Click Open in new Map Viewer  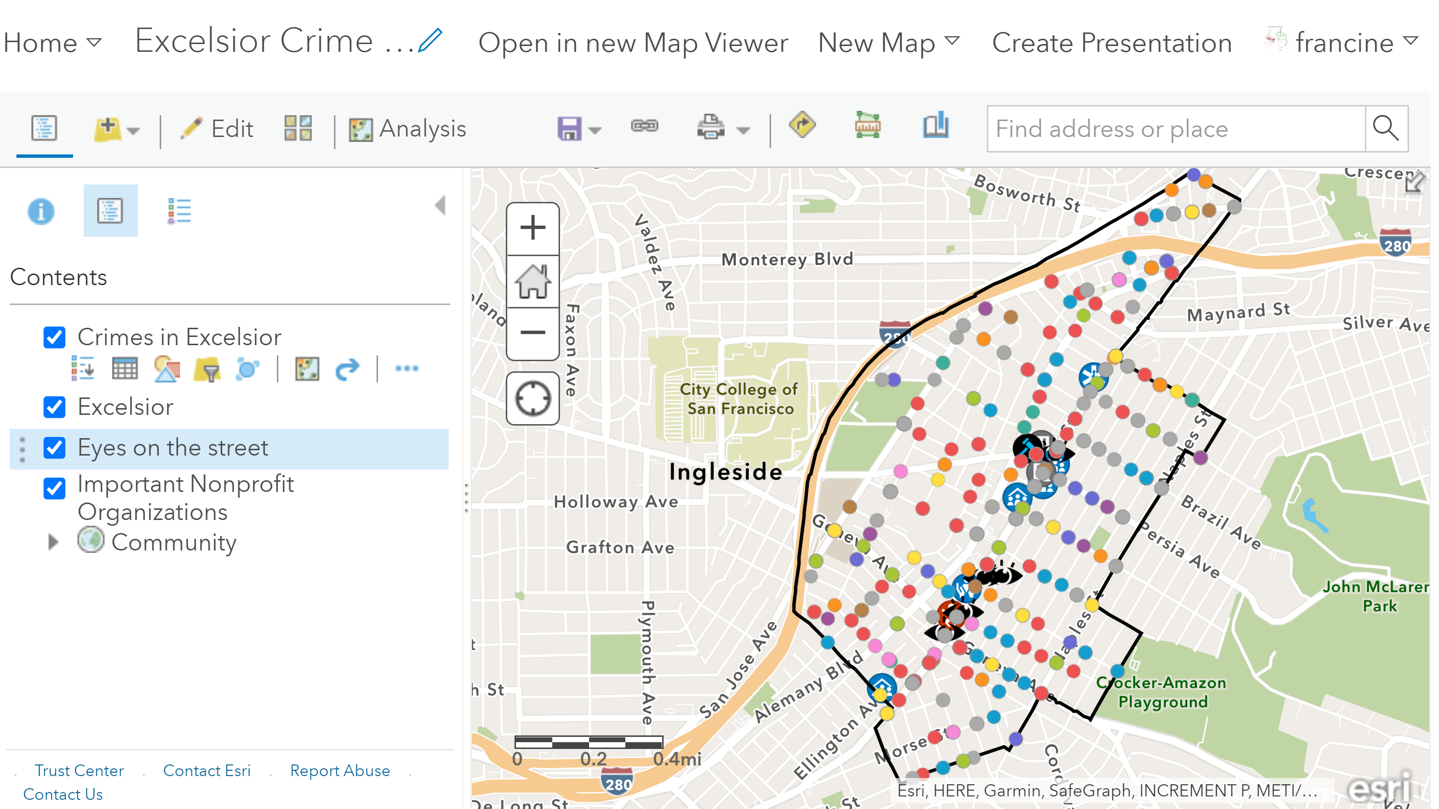point(633,43)
